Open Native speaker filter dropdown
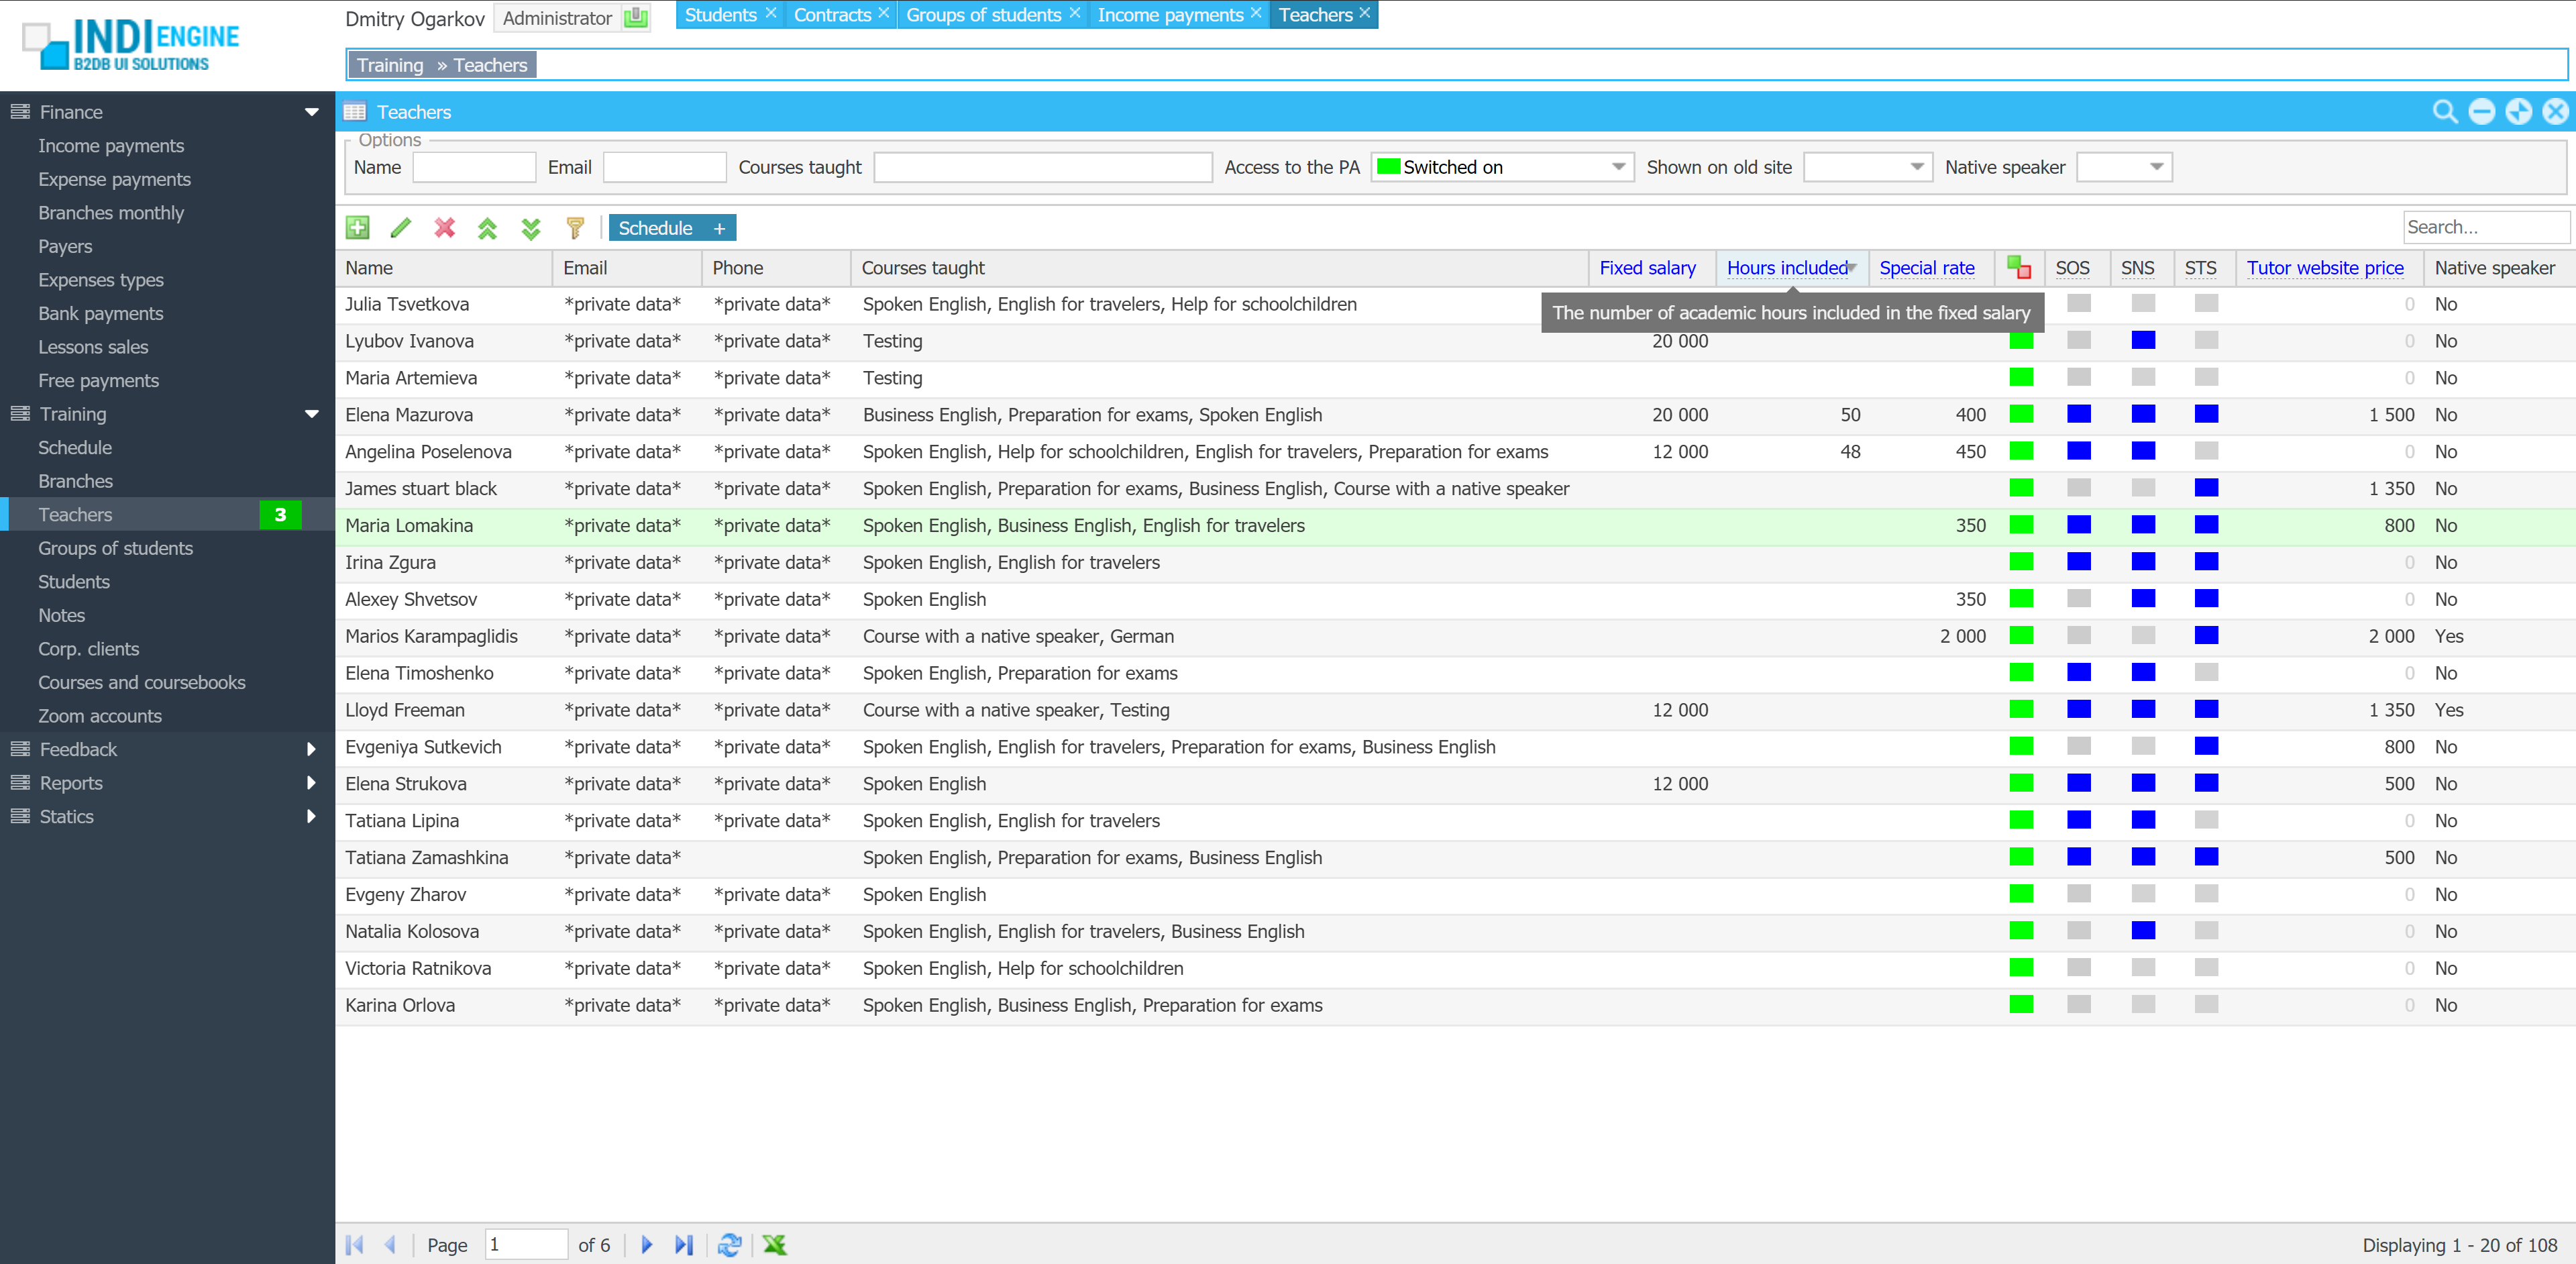Screen dimensions: 2576x1264 pyautogui.click(x=2156, y=167)
